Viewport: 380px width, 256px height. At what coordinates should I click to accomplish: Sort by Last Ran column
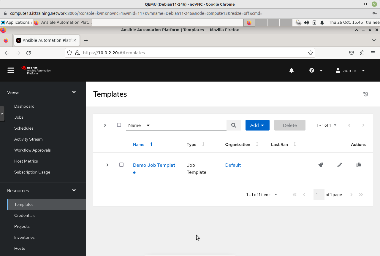[284, 144]
